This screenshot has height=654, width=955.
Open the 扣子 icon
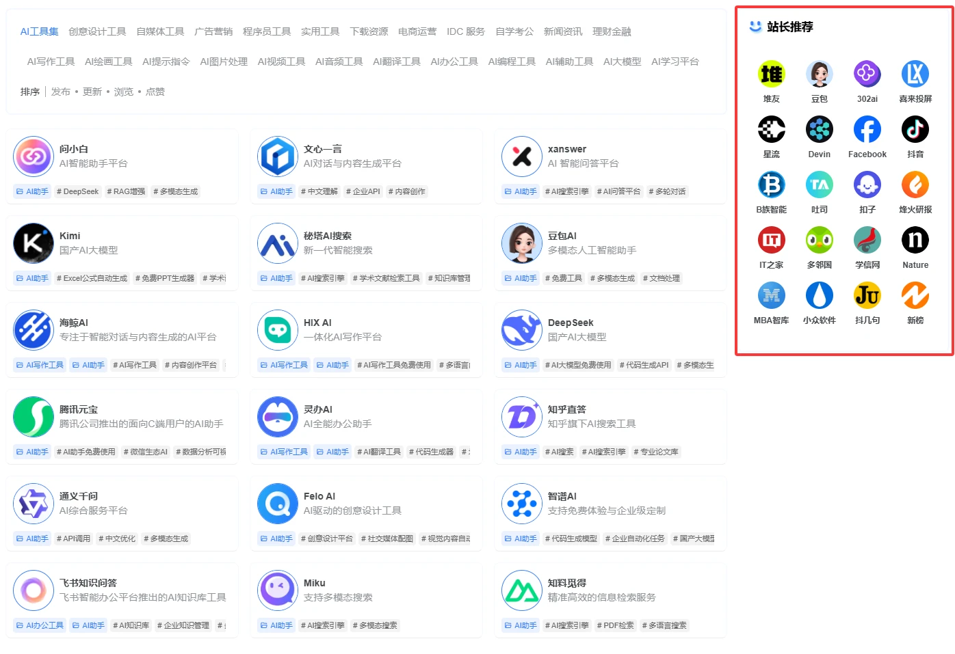(867, 185)
